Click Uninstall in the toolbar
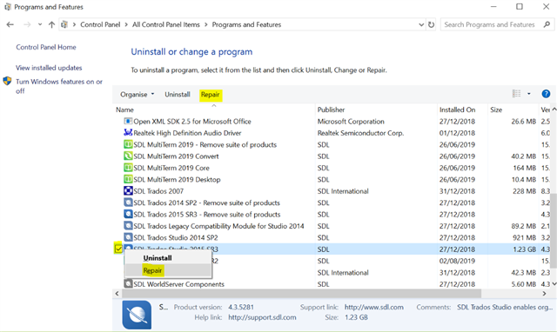This screenshot has height=332, width=557. click(178, 95)
